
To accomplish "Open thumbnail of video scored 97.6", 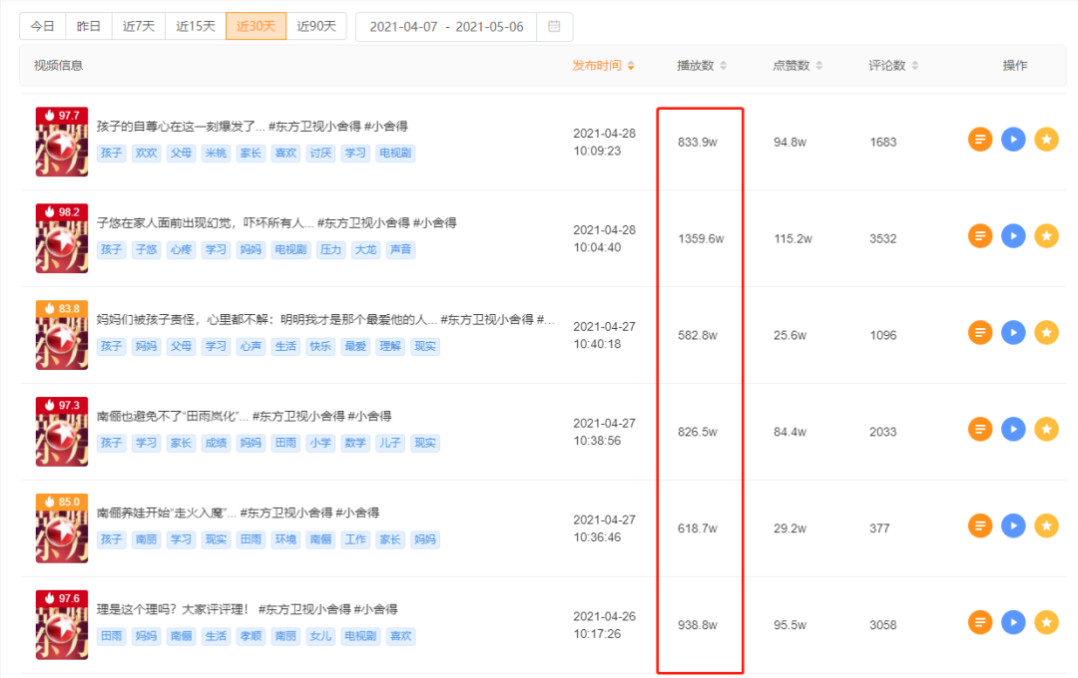I will tap(62, 625).
